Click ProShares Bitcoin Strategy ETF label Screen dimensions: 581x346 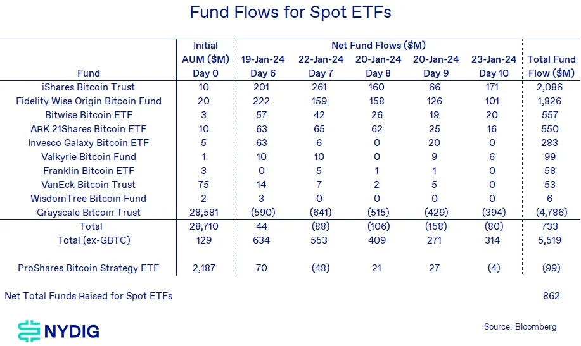point(88,268)
